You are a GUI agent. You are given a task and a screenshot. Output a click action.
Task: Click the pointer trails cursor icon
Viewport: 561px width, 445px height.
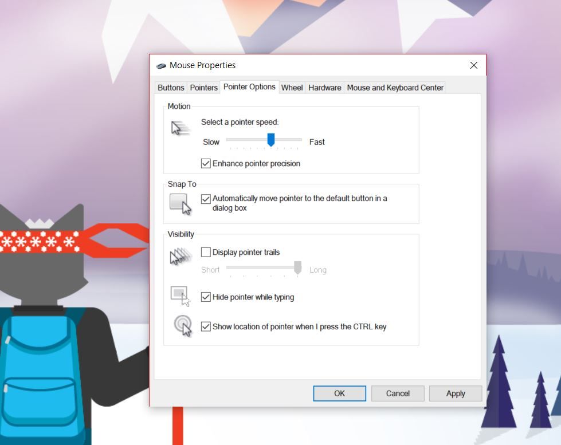coord(178,256)
